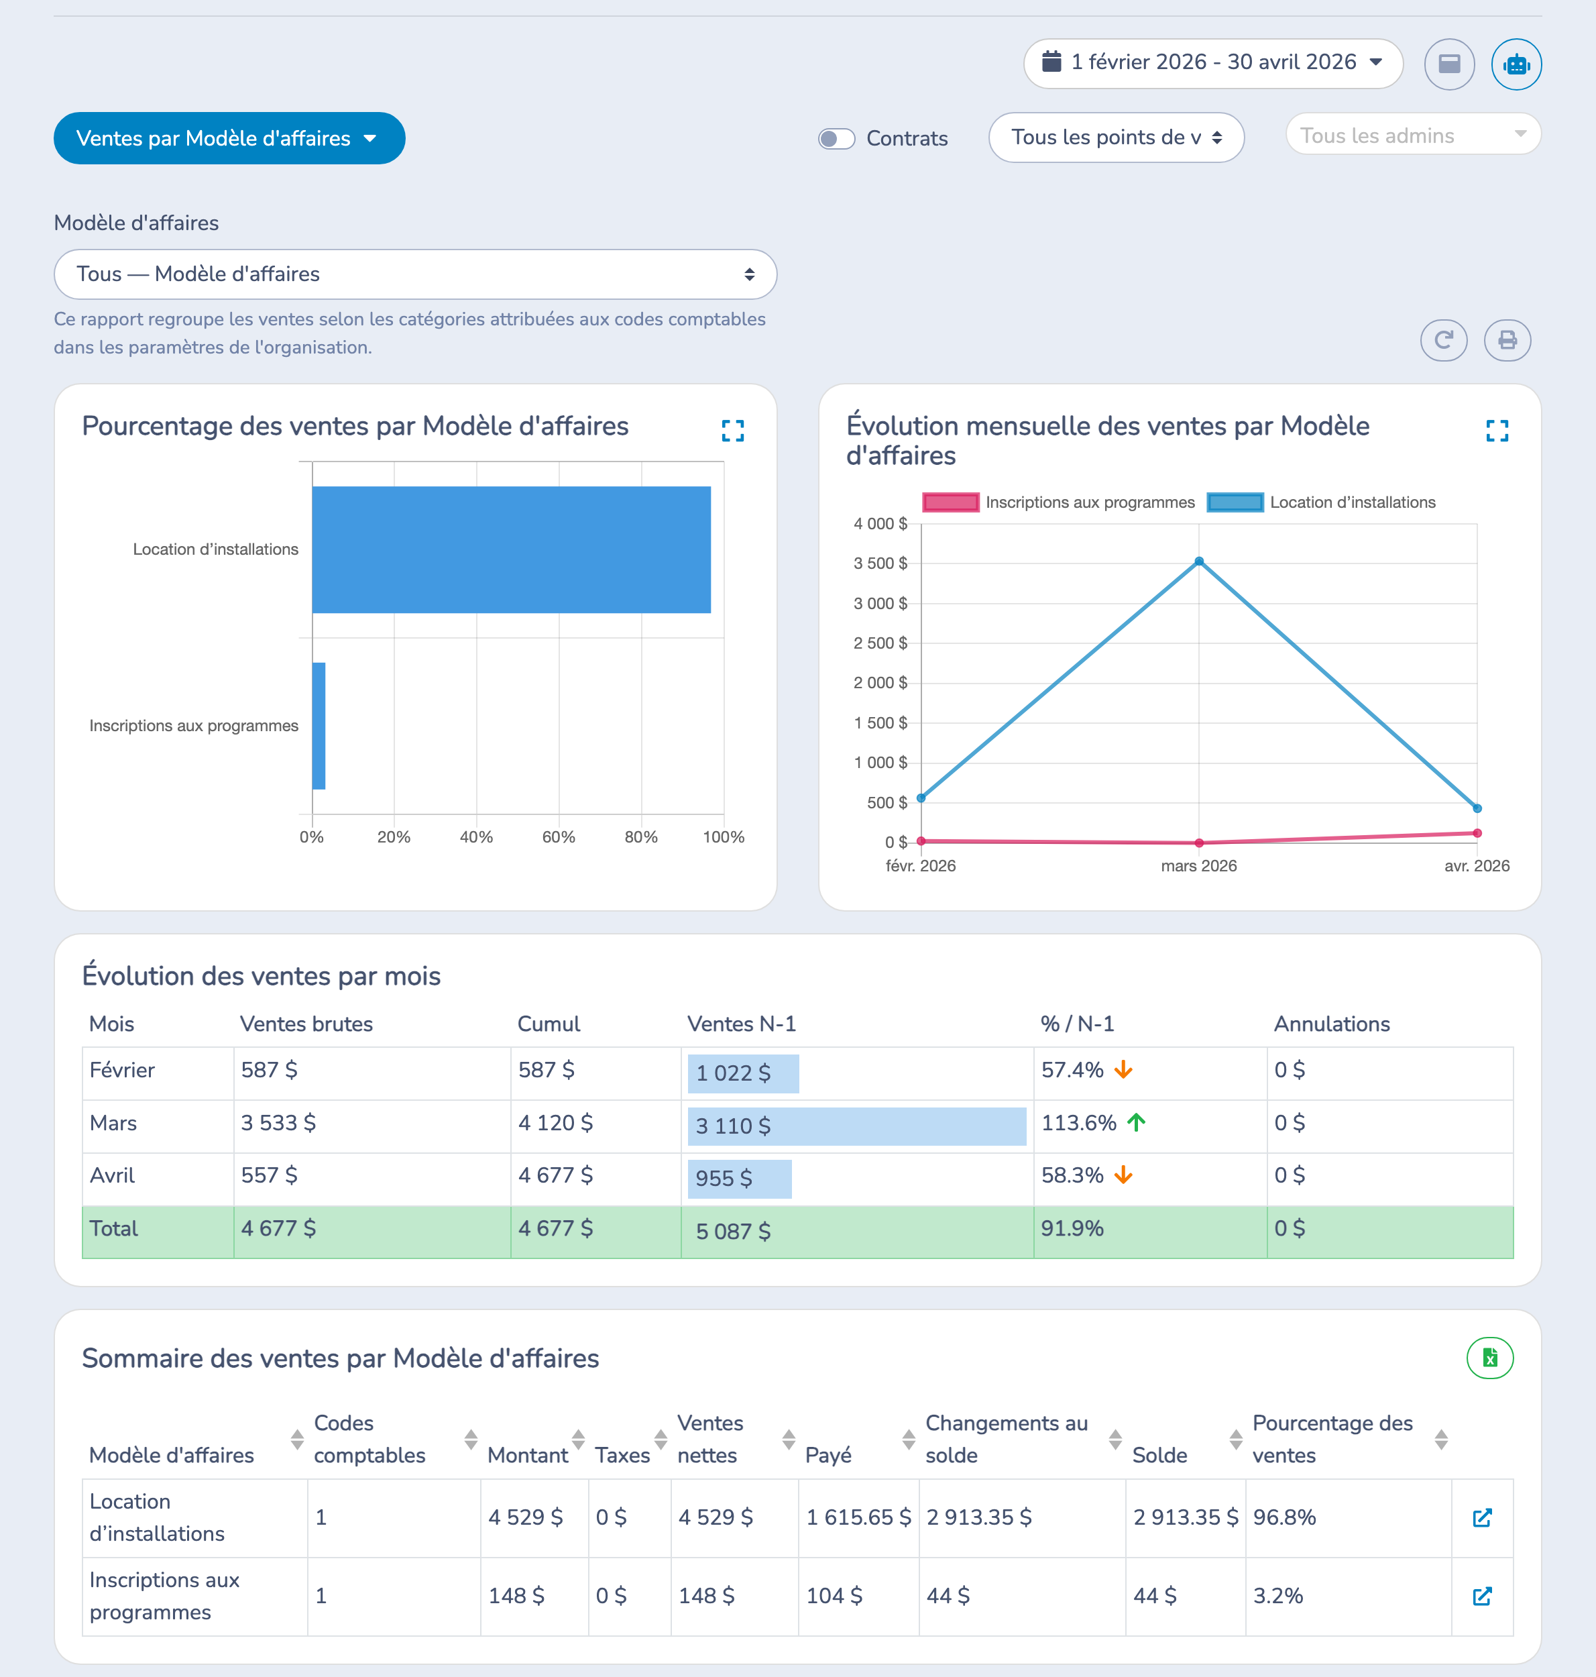Open the Tous les points de vente selector
Screen dimensions: 1596x1677
pyautogui.click(x=1116, y=137)
